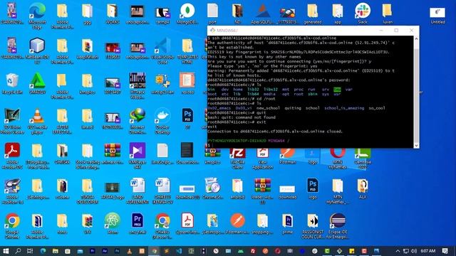
Task: Select the PASSIONIST OGUN CUR... file icon
Action: coord(312,226)
